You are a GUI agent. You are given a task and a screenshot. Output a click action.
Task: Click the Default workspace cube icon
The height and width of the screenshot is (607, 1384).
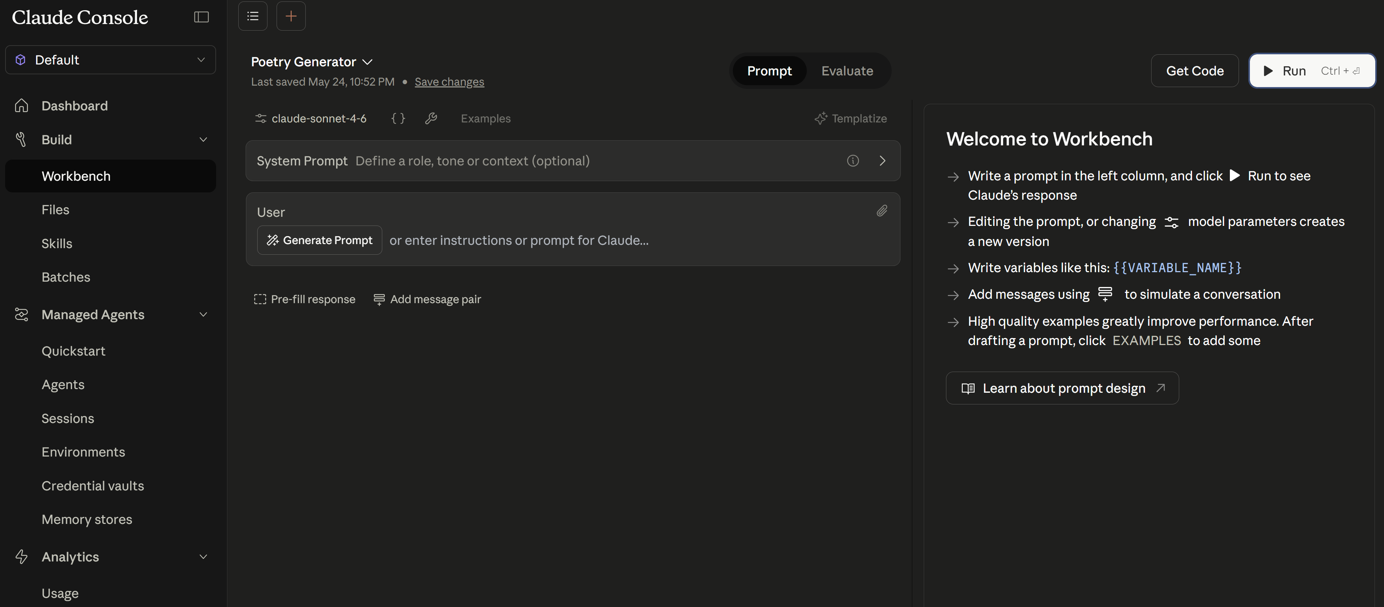click(x=20, y=60)
